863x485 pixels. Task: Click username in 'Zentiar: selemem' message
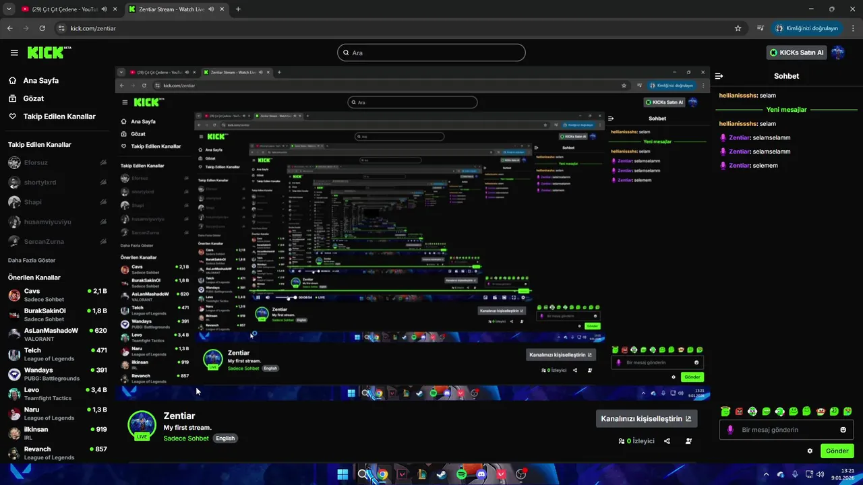coord(740,166)
